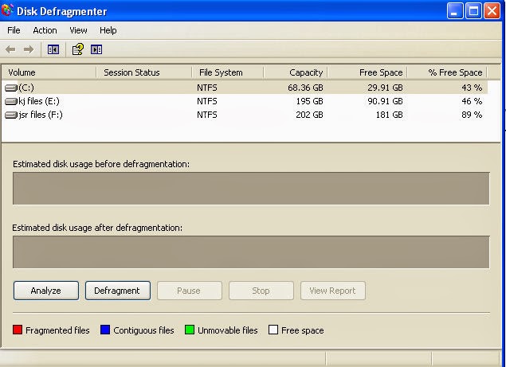The height and width of the screenshot is (367, 506).
Task: Click the 181 GB free space cell
Action: 389,115
